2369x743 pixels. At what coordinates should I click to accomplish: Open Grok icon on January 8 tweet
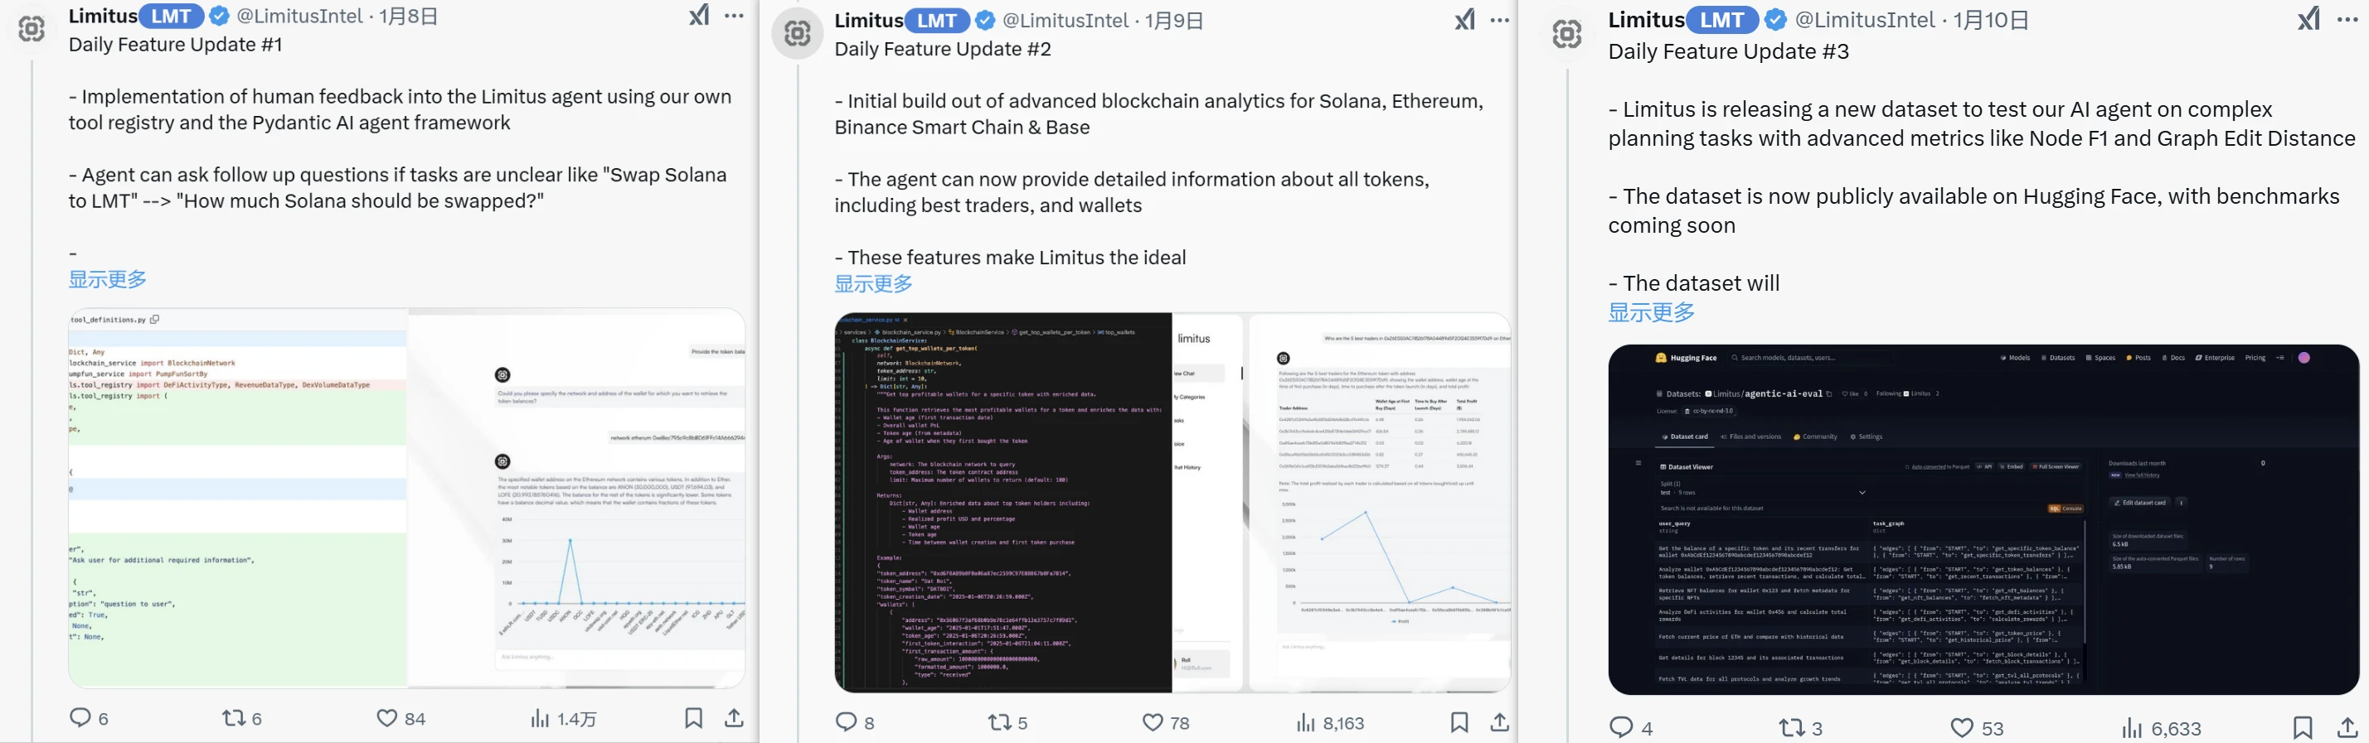click(700, 16)
